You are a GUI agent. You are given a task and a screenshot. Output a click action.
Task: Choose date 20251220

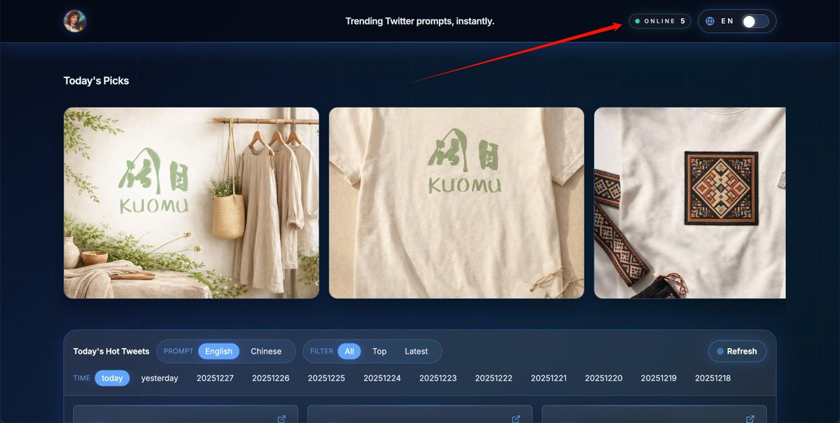point(603,378)
